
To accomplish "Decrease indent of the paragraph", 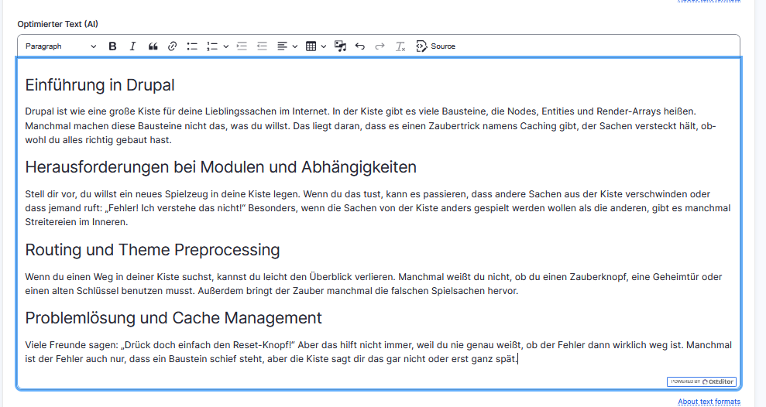I will click(262, 46).
